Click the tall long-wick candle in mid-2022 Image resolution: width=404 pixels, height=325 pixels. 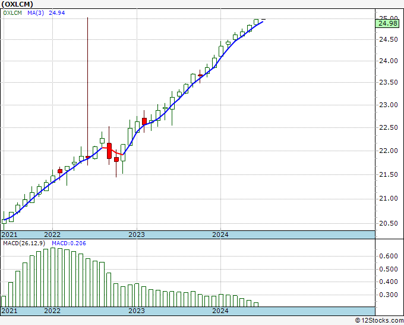(x=88, y=92)
